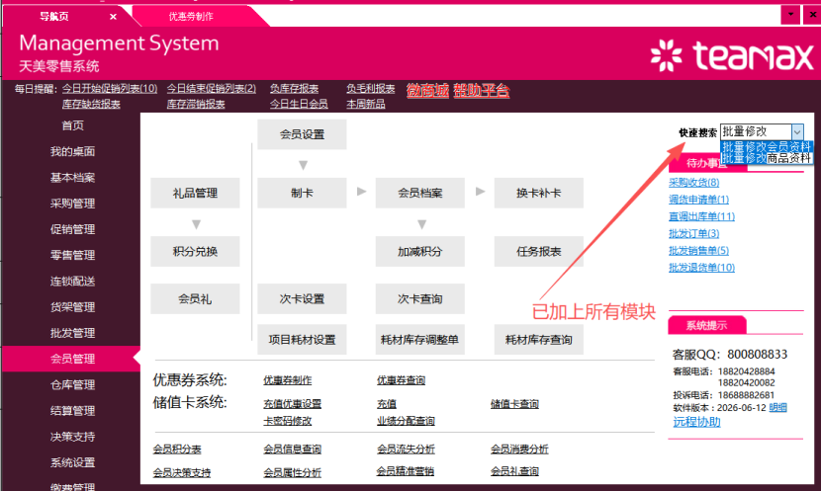Viewport: 821px width, 491px height.
Task: Open the 今日生日会员 link
Action: tap(299, 104)
